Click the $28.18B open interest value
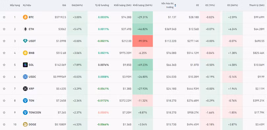267x130 pixels. tap(194, 17)
